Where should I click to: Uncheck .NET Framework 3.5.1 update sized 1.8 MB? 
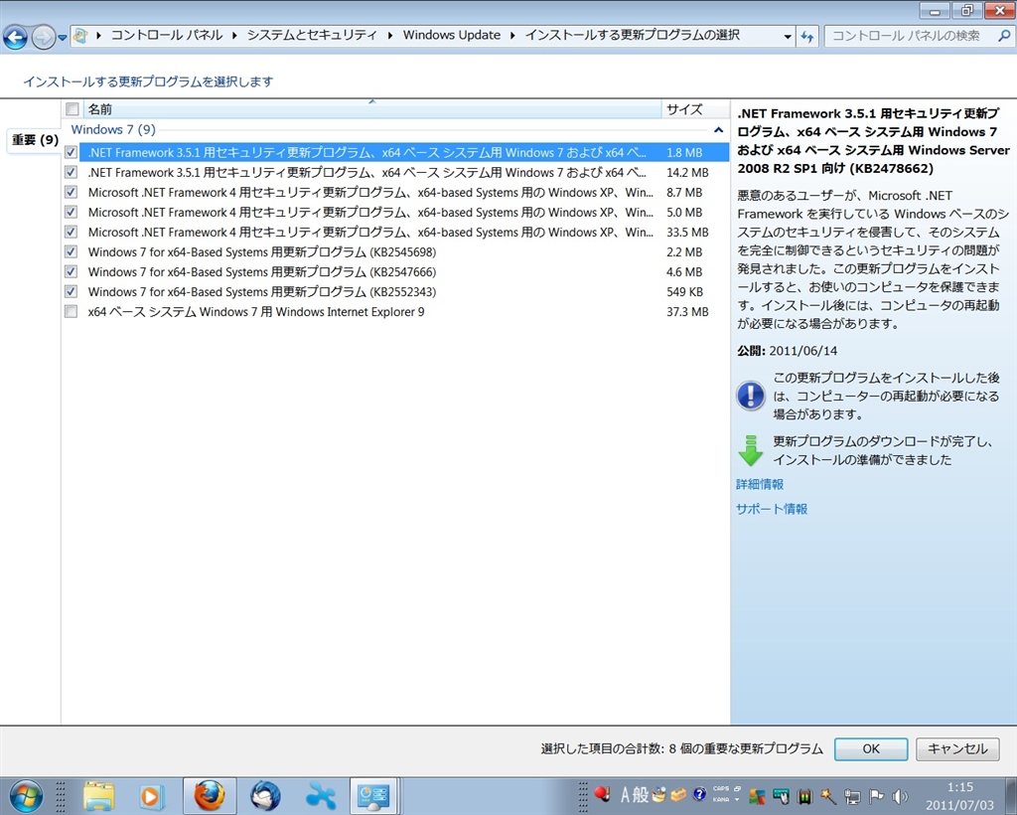72,152
